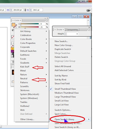This screenshot has height=129, width=117.
Task: Click the document scroll up arrow
Action: pos(88,20)
